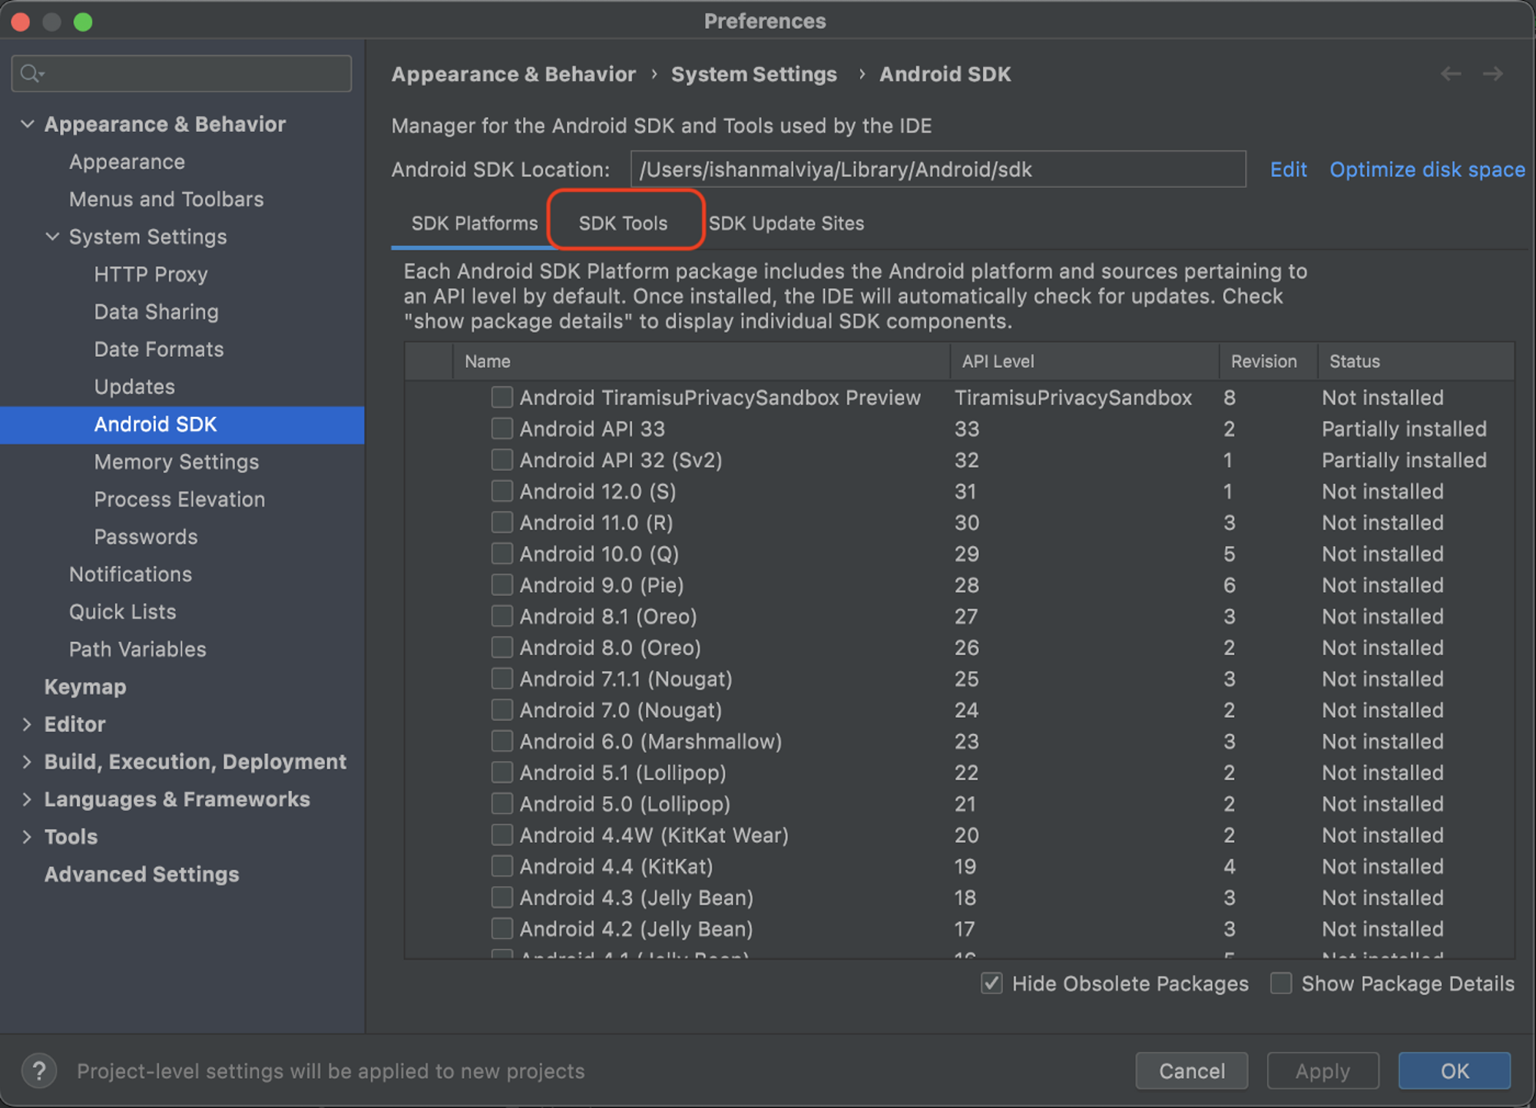Image resolution: width=1536 pixels, height=1108 pixels.
Task: Click the Status column header
Action: point(1416,361)
